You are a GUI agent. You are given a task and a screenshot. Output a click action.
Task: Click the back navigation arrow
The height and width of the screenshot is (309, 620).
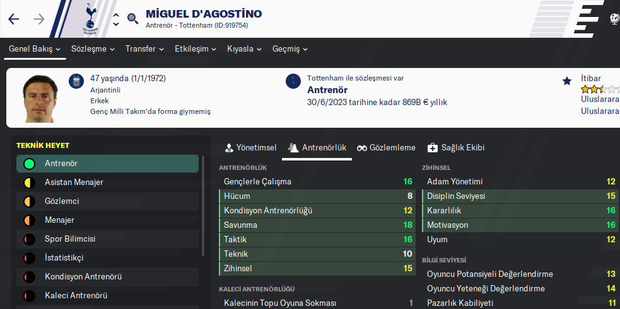[14, 19]
